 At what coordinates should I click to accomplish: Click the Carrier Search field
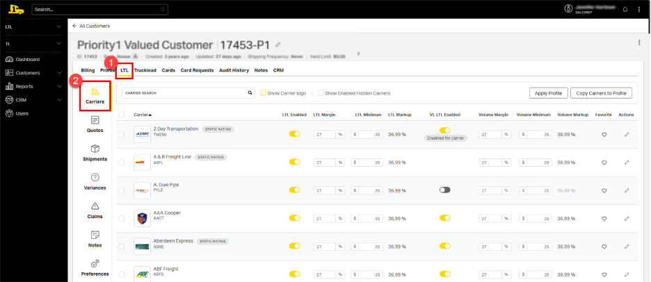point(188,93)
